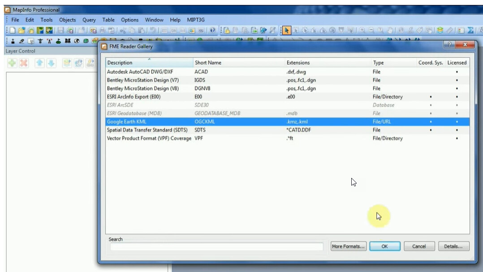
Task: Open the Tools menu
Action: pos(47,20)
